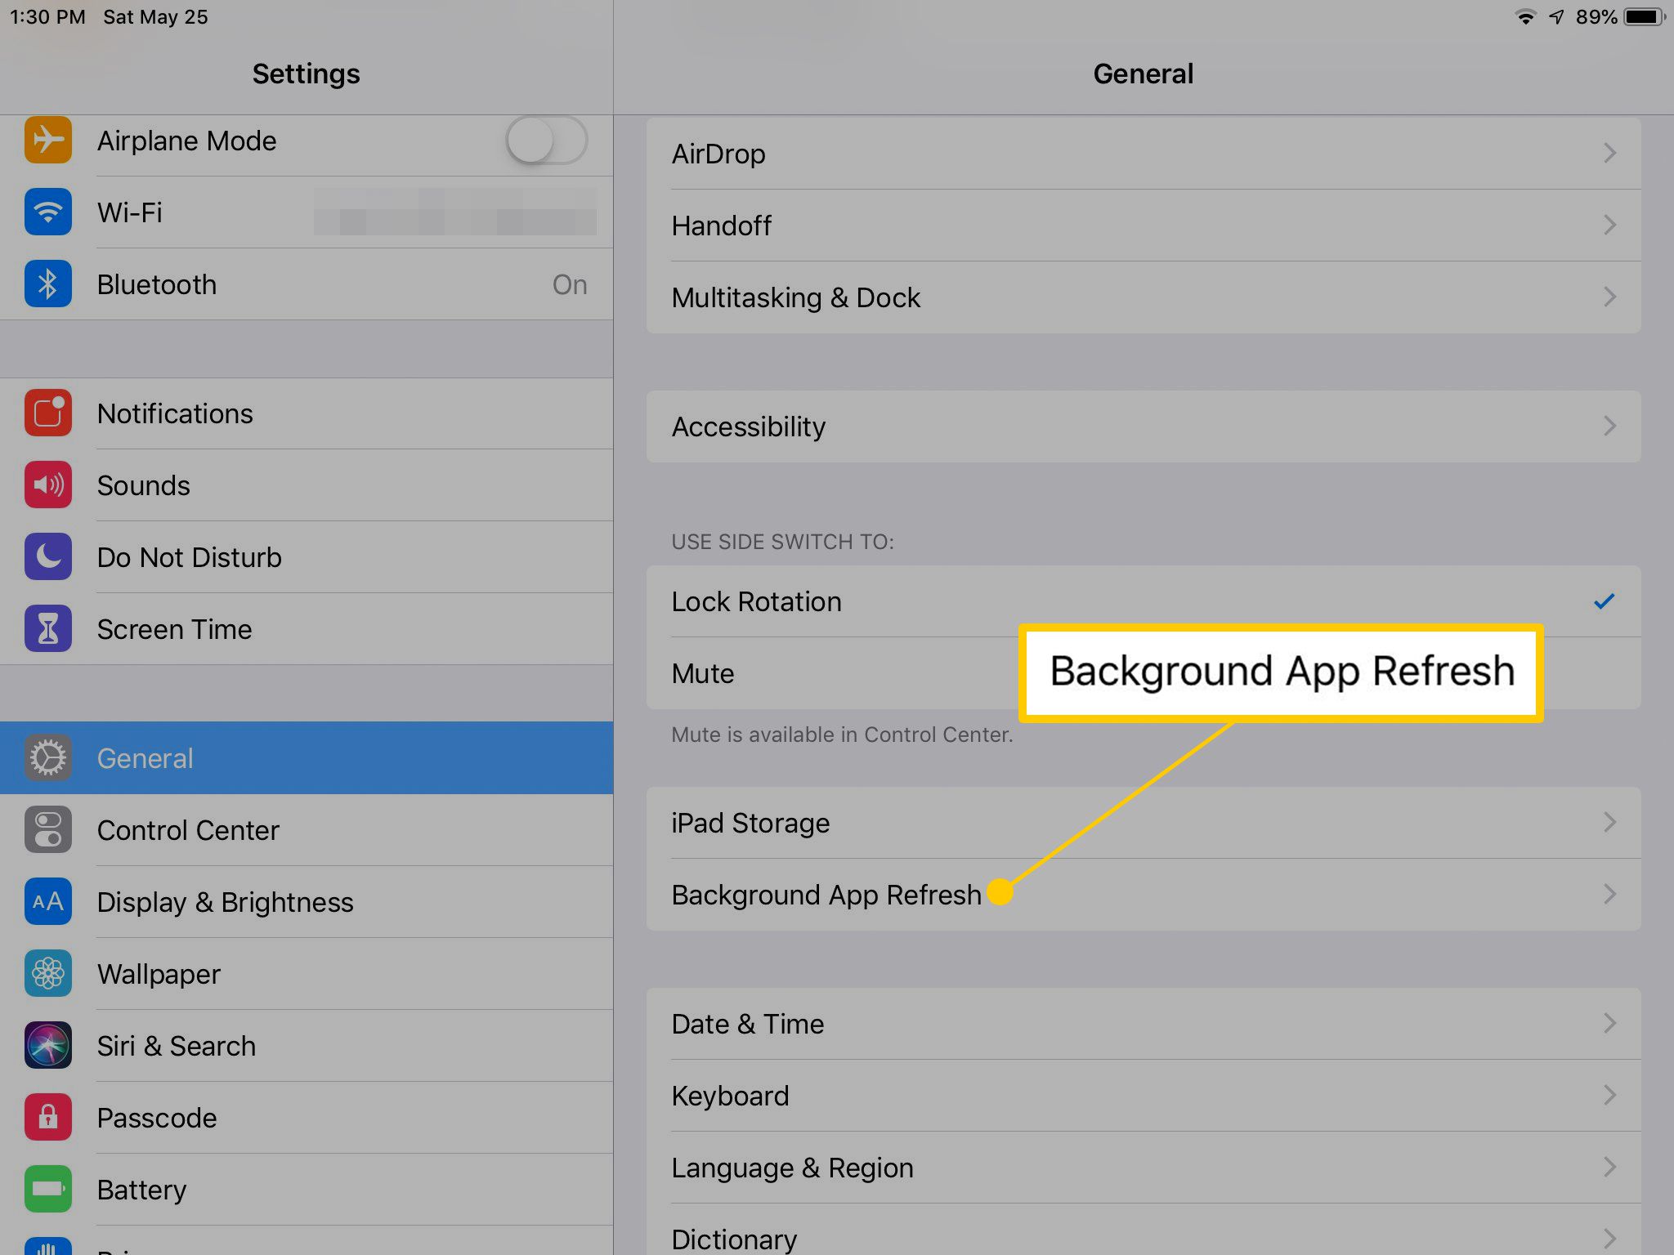
Task: Tap the Display & Brightness AA icon
Action: click(x=48, y=902)
